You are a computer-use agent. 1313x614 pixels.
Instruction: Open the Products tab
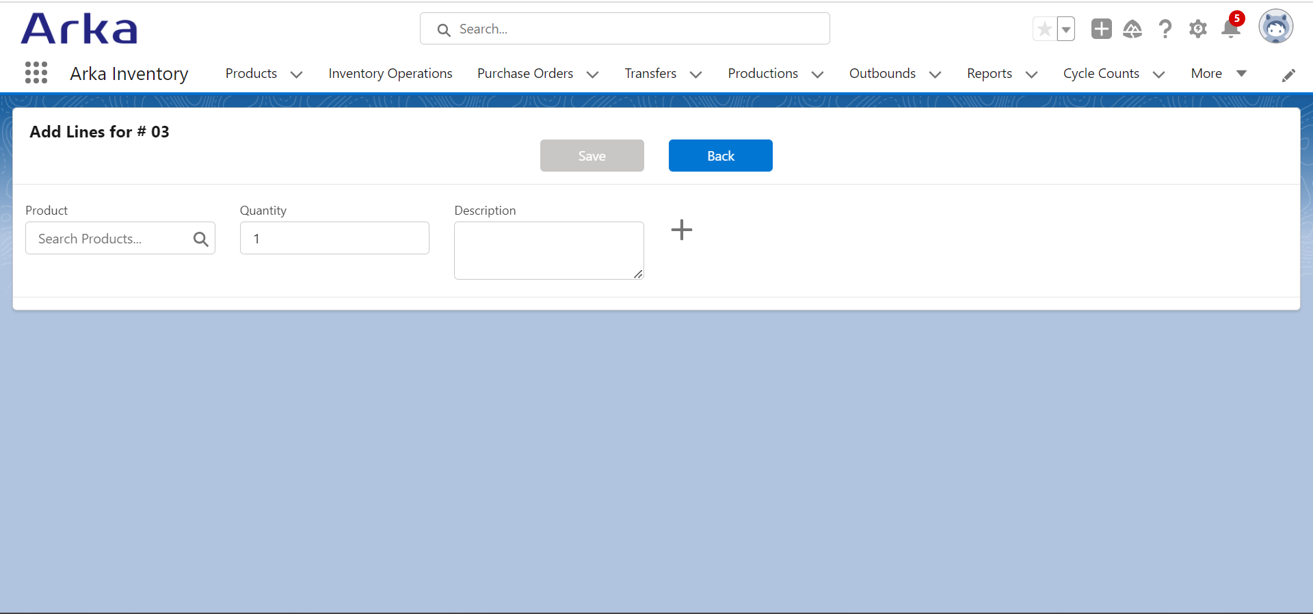tap(251, 73)
